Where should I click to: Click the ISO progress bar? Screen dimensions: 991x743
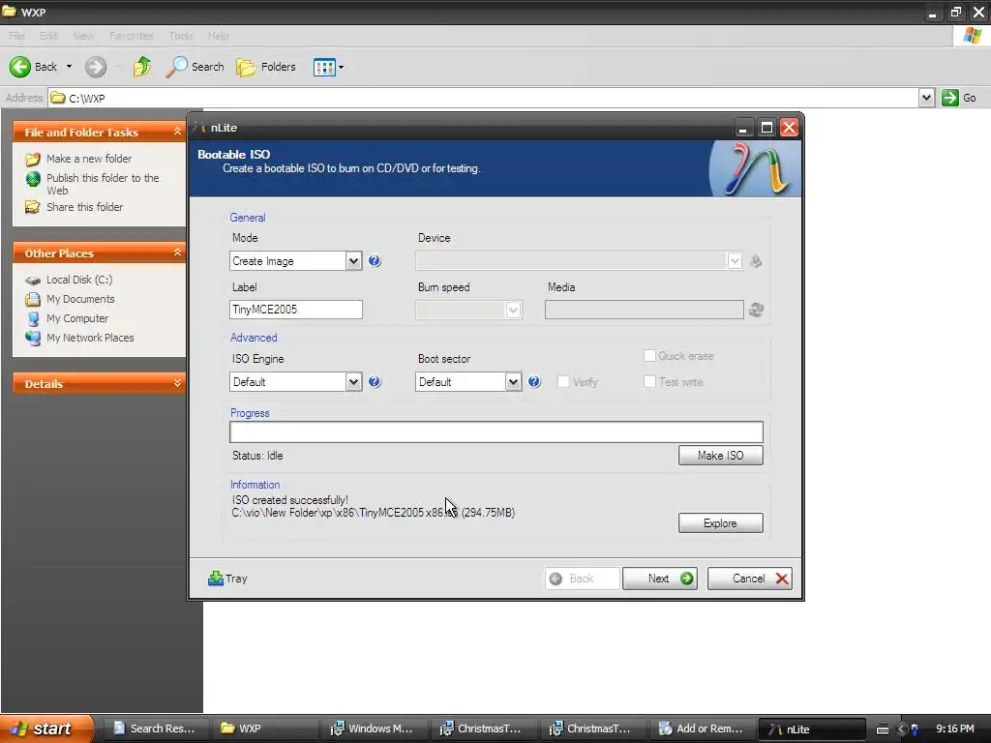point(496,432)
